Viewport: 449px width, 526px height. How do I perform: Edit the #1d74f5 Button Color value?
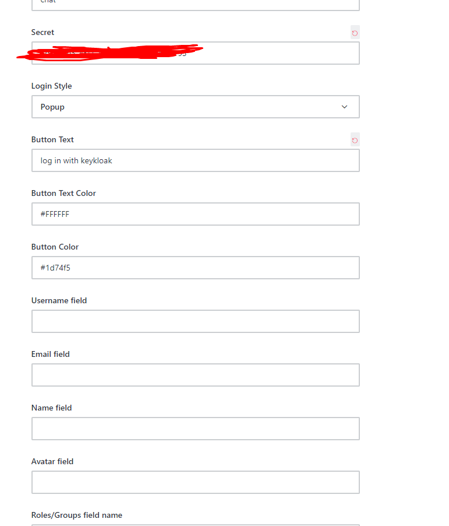point(195,268)
